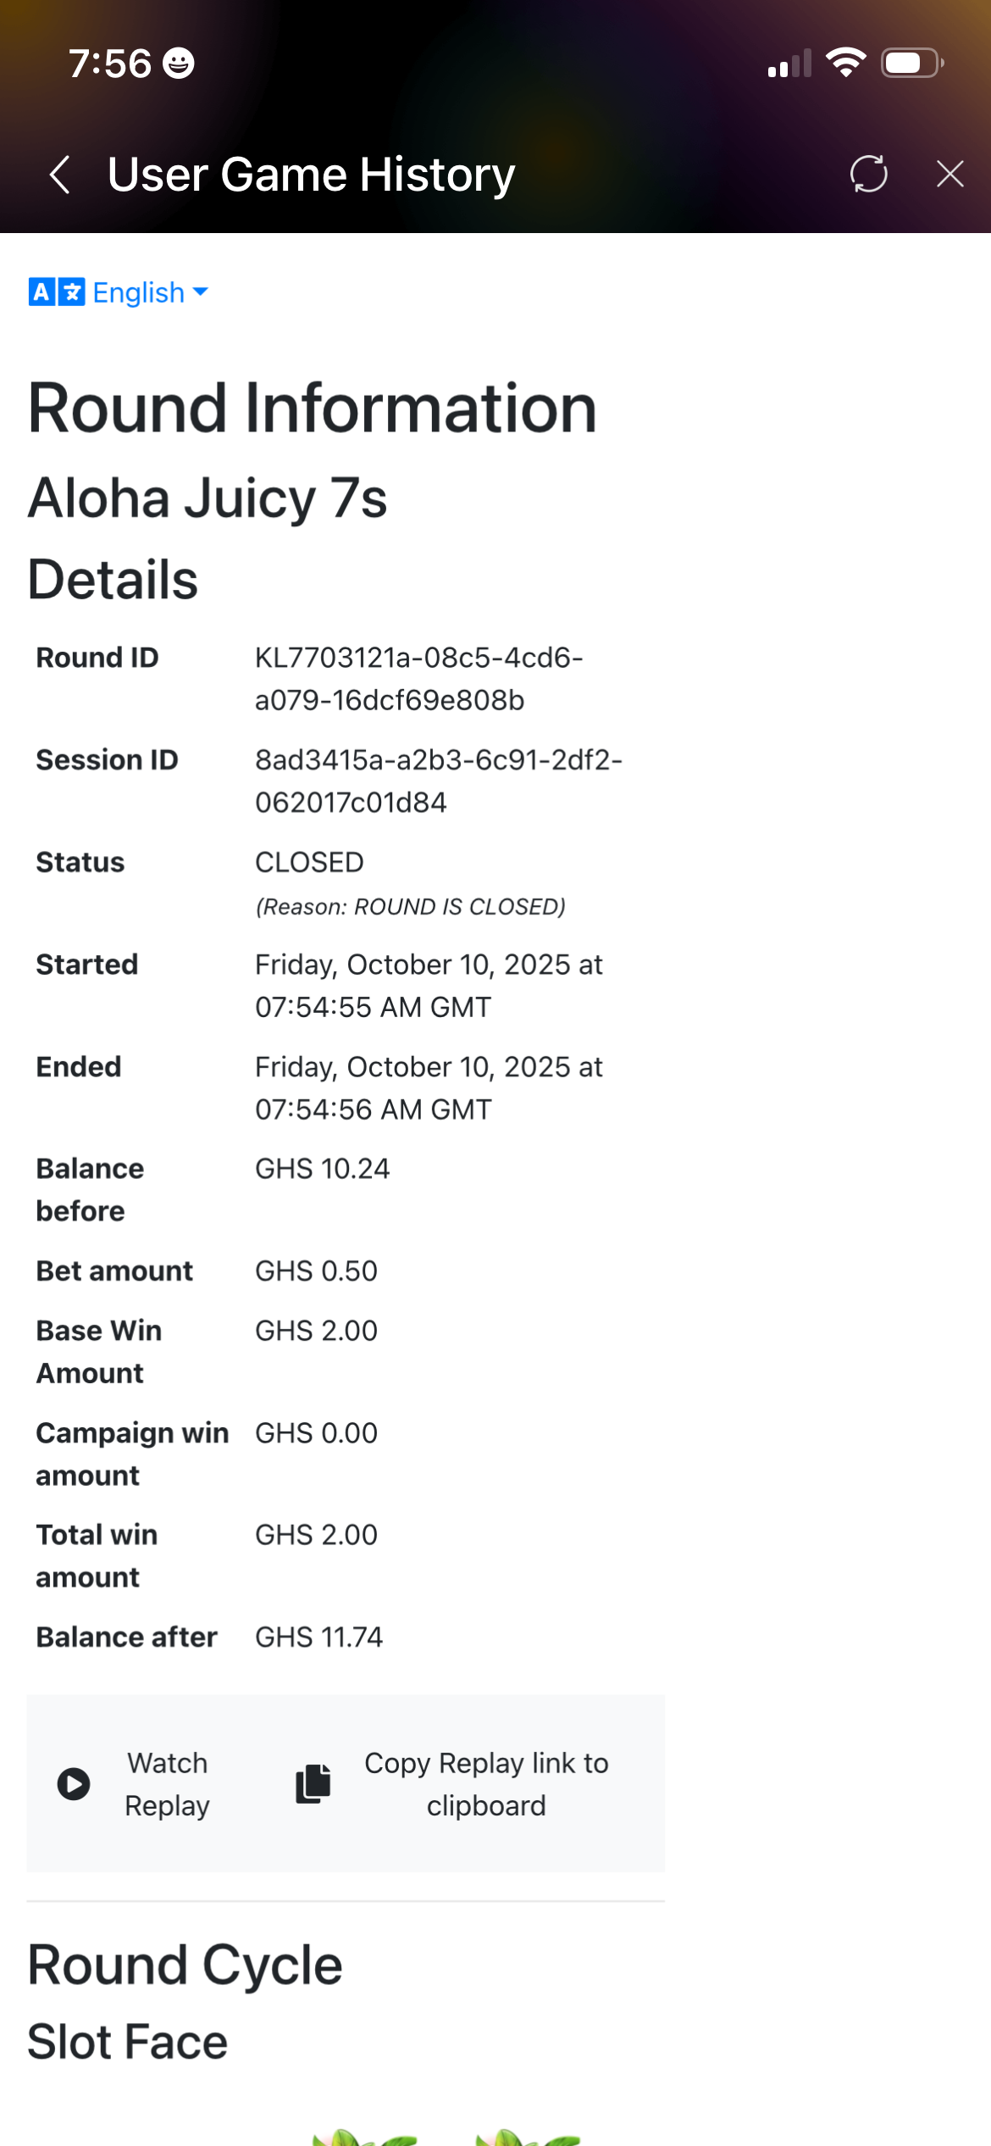
Task: Open the English language dropdown
Action: coord(150,292)
